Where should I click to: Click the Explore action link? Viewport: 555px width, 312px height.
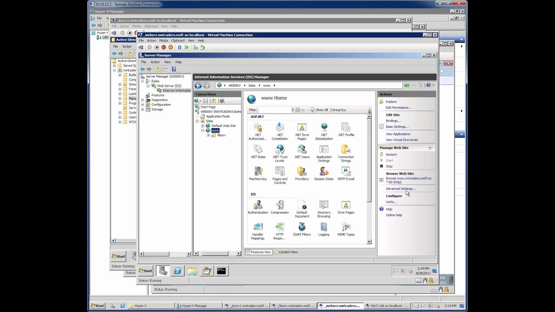coord(391,102)
